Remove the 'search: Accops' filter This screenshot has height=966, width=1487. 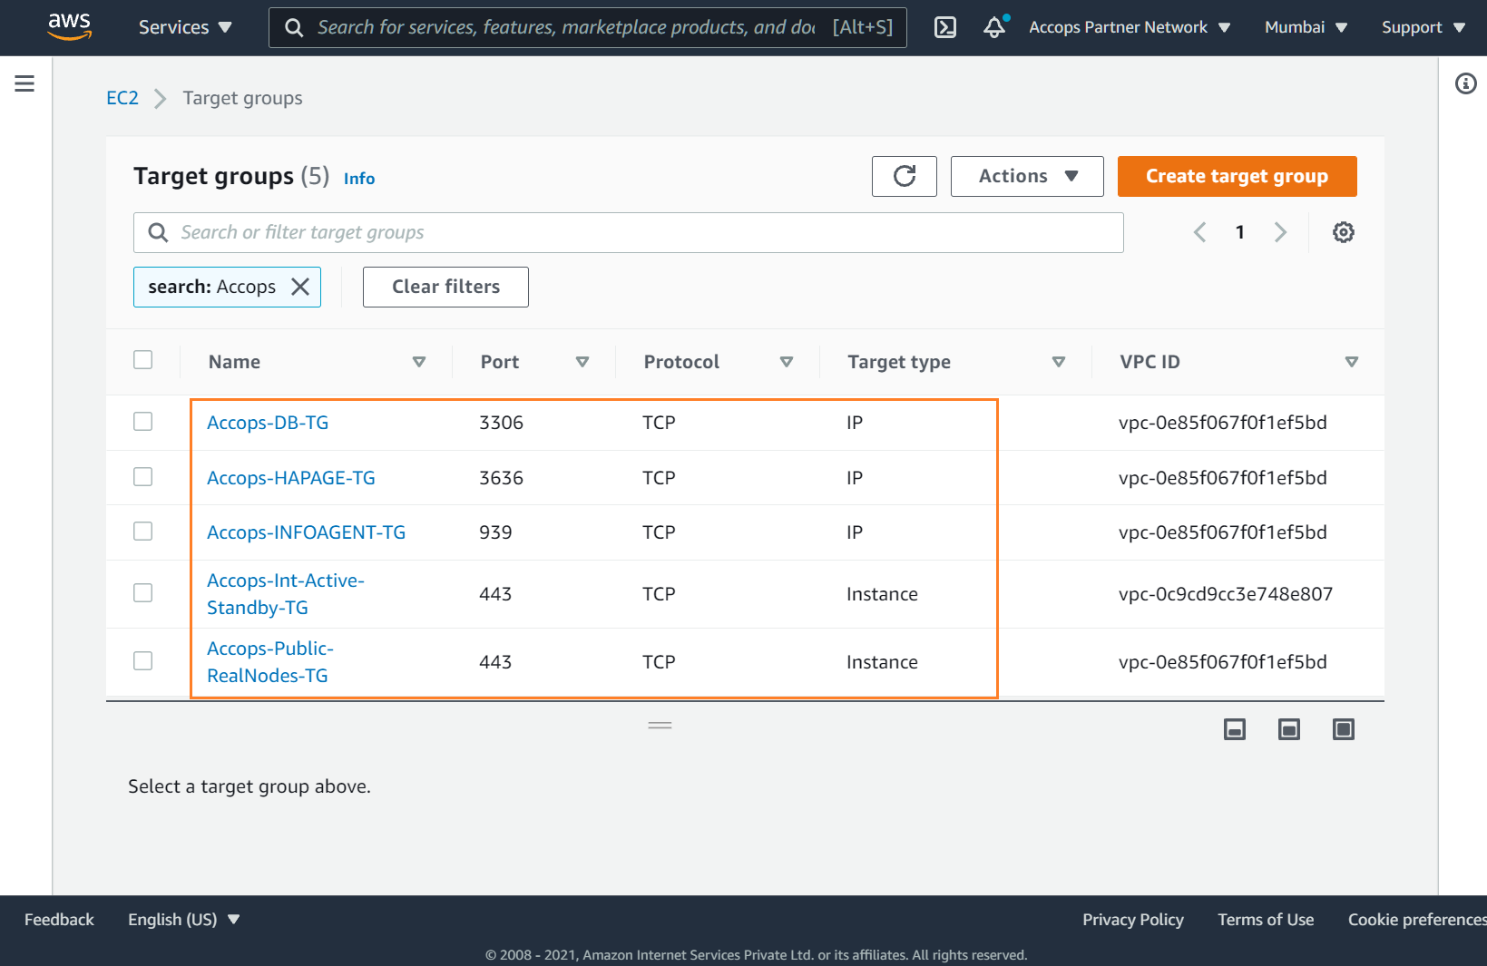click(300, 287)
